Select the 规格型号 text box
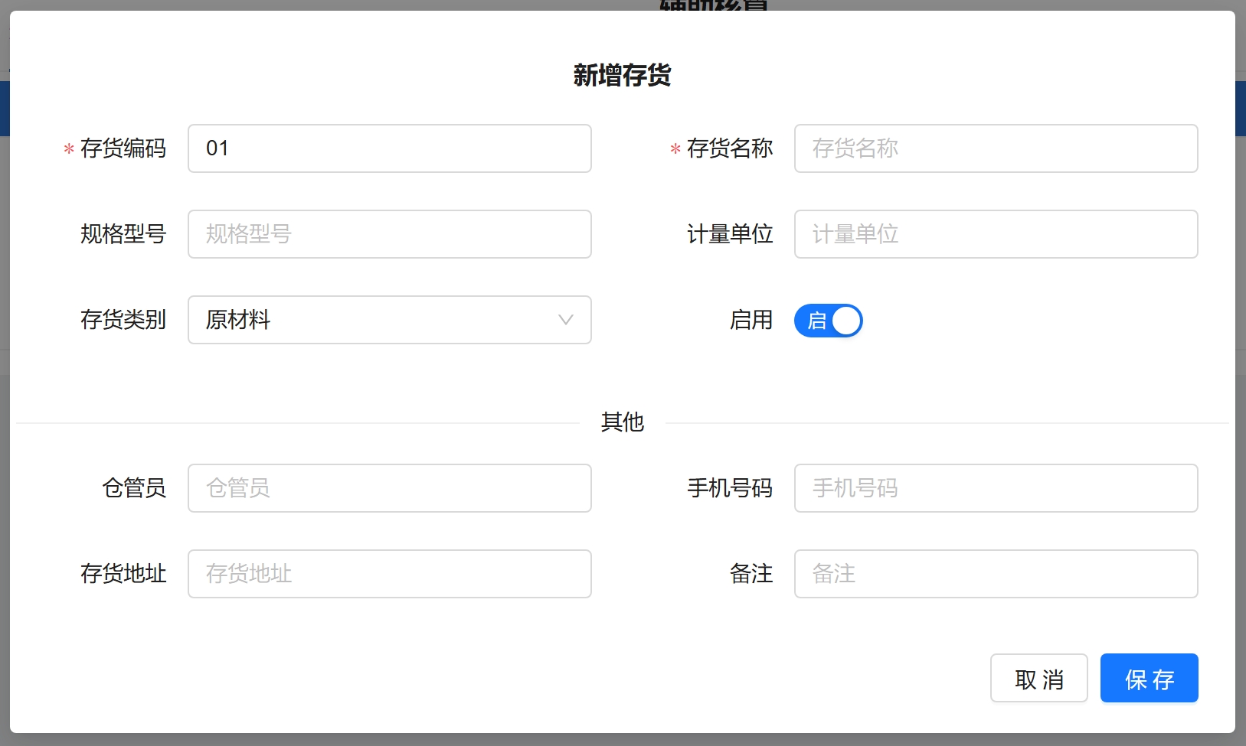 click(389, 234)
